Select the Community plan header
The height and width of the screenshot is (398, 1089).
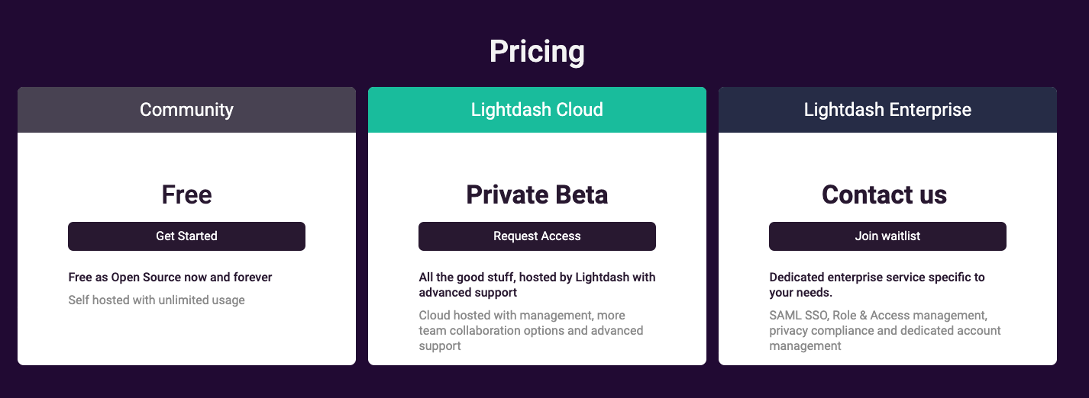pos(186,110)
